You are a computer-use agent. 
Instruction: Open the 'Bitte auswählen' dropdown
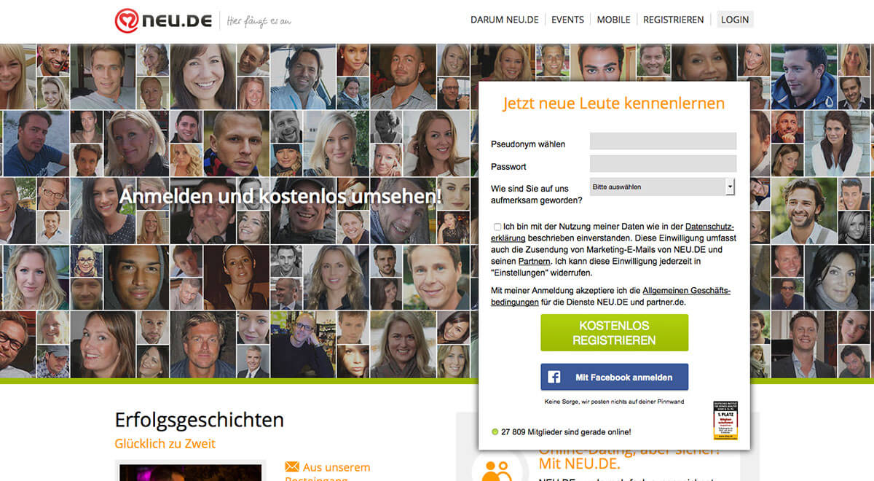662,187
